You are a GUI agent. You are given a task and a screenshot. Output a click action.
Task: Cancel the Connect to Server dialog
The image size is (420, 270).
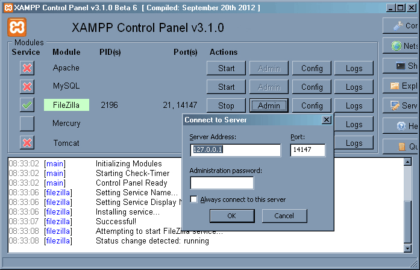click(284, 216)
